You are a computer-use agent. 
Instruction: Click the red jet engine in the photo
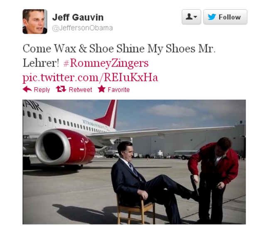click(65, 146)
